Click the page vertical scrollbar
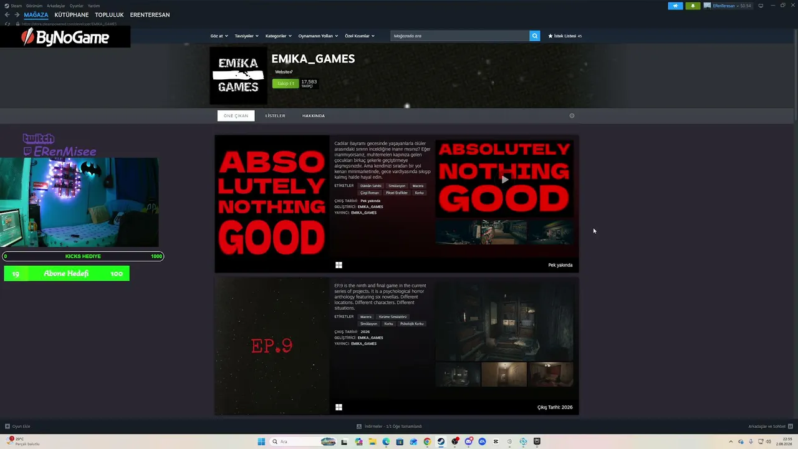 pos(795,74)
